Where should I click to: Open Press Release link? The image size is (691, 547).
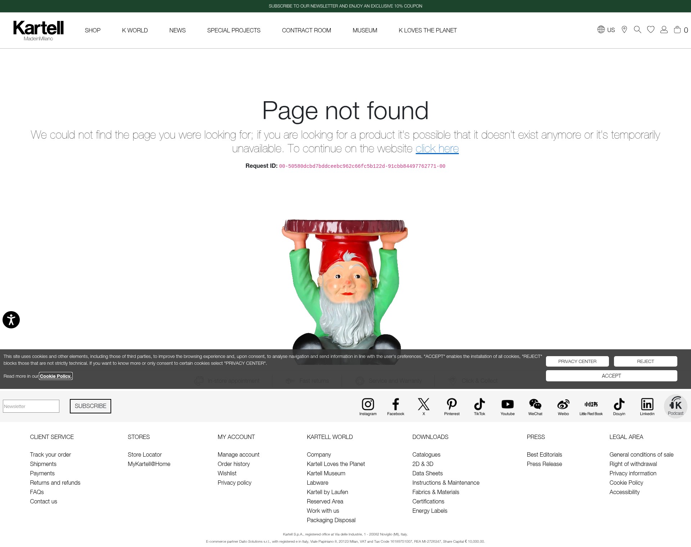[544, 464]
